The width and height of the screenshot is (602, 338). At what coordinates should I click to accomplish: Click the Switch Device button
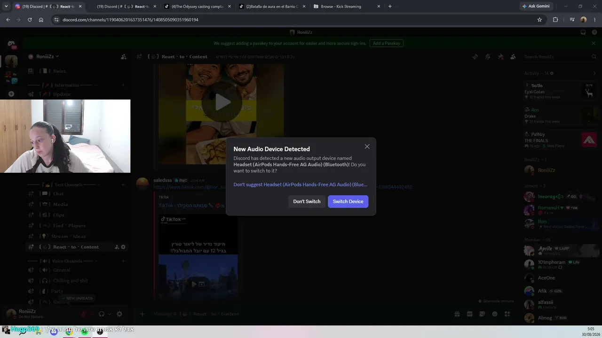[x=348, y=201]
